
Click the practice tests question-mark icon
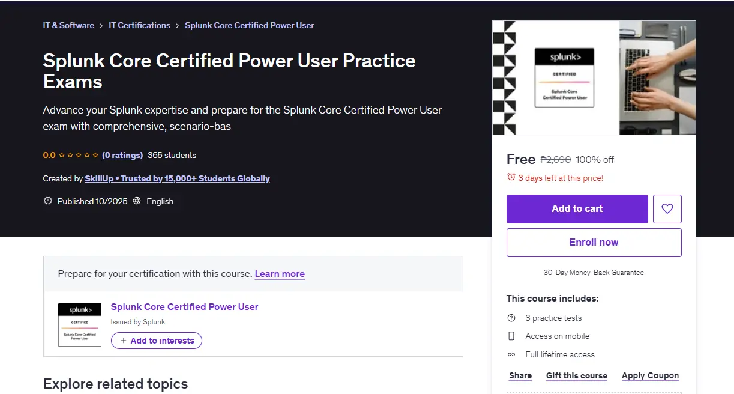511,318
